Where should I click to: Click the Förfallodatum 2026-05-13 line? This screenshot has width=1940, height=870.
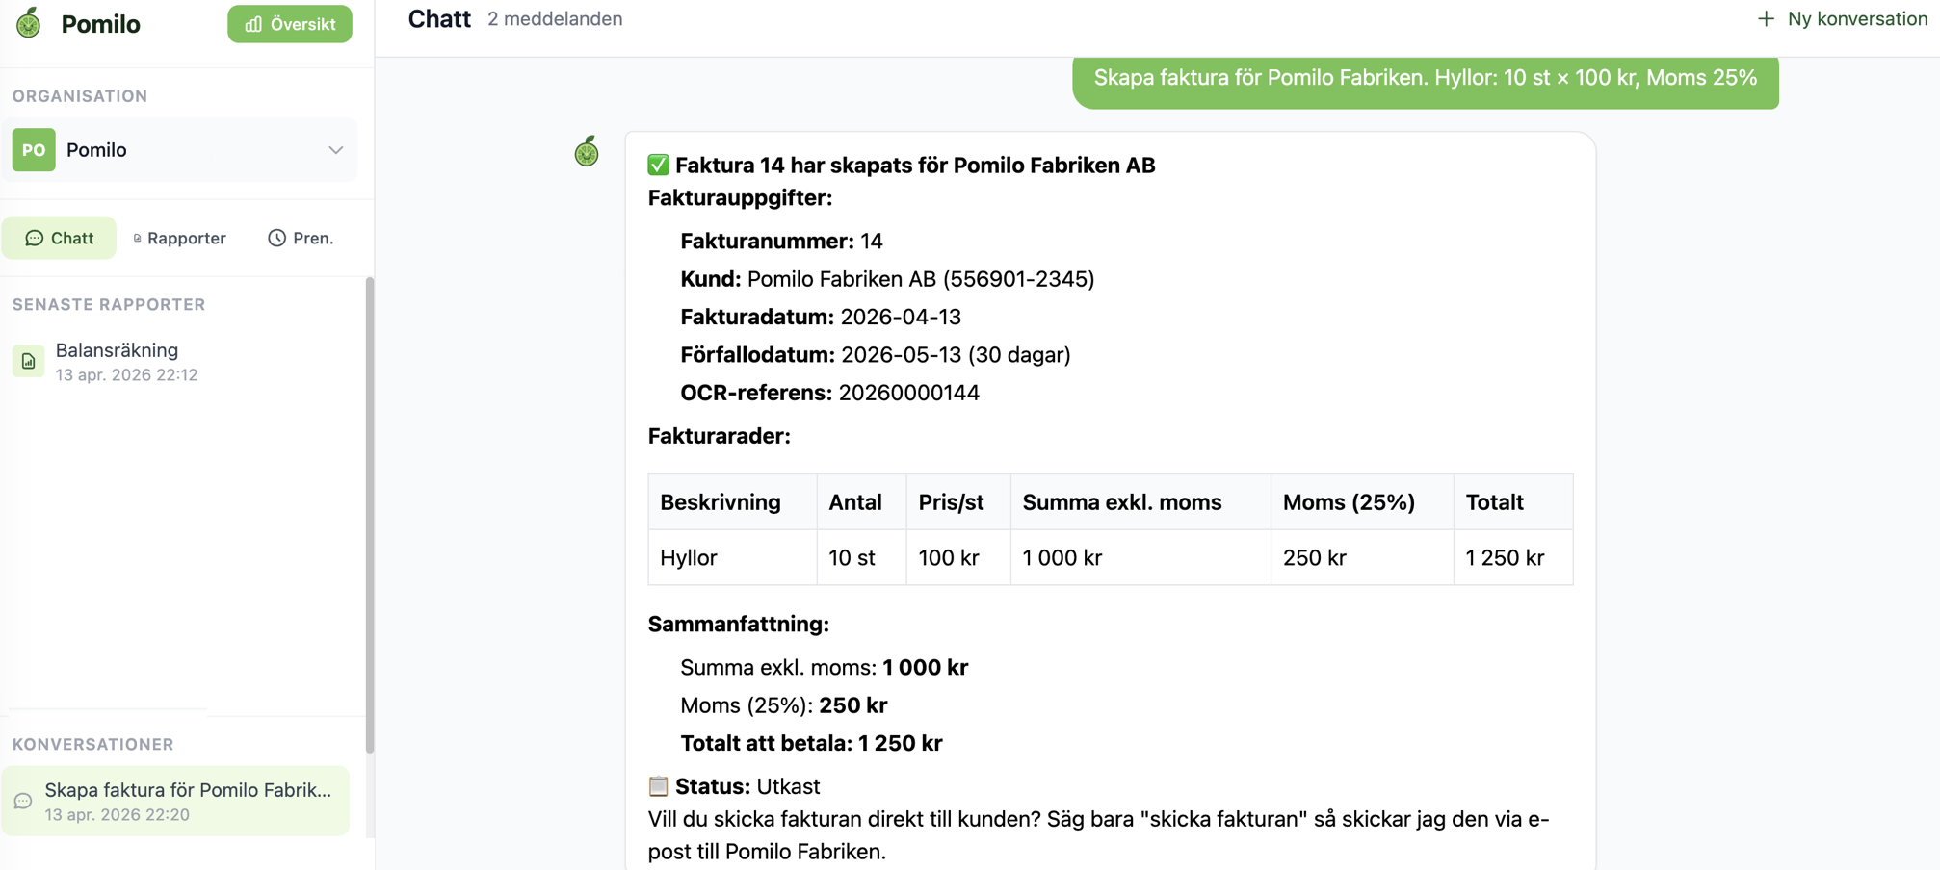click(x=876, y=354)
